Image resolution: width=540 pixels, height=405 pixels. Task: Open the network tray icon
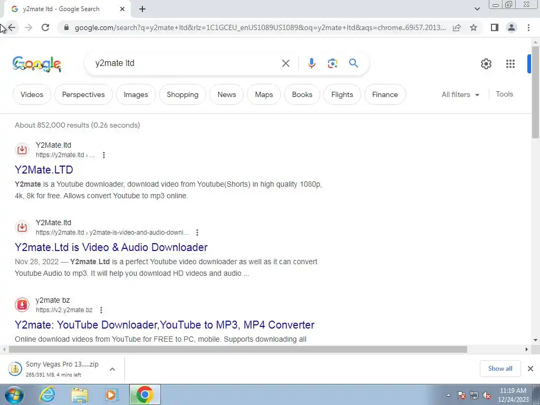474,396
